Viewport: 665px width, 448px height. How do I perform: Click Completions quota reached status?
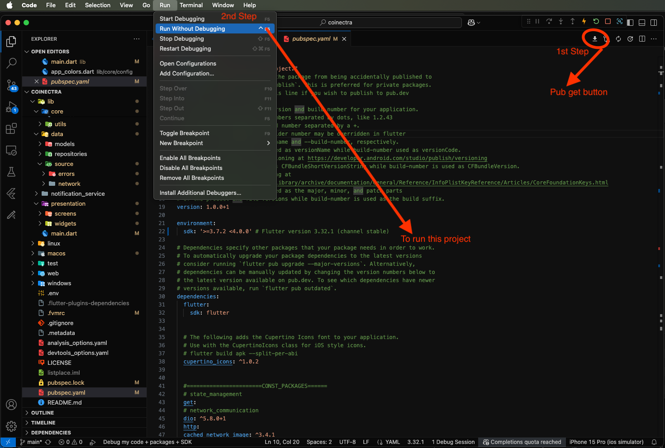(522, 442)
